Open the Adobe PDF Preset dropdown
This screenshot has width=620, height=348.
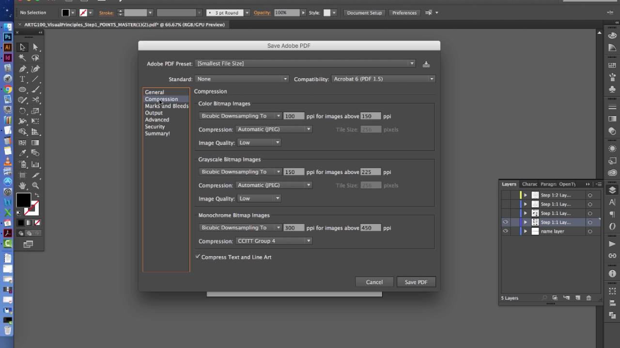305,63
